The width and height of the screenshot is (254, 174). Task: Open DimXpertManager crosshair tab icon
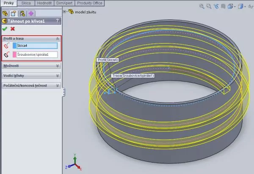click(30, 13)
